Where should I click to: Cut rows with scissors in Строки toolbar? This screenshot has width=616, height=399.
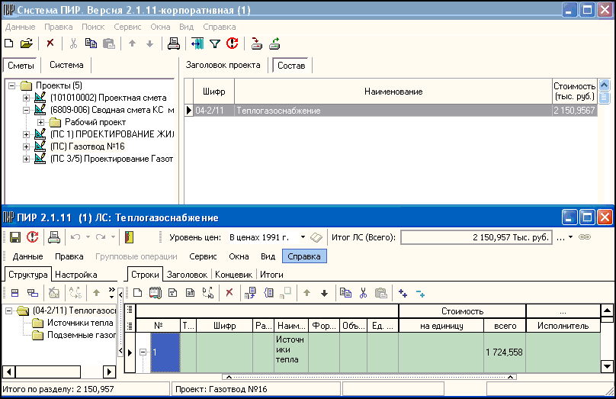[363, 293]
